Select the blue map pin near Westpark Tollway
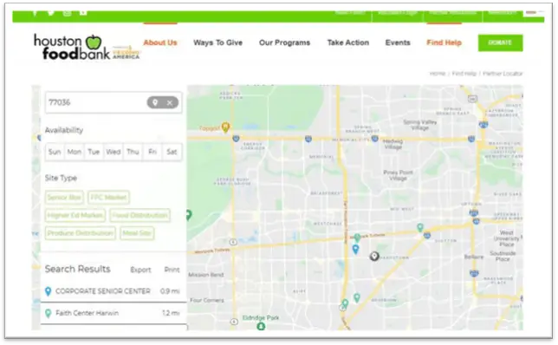 pyautogui.click(x=355, y=249)
